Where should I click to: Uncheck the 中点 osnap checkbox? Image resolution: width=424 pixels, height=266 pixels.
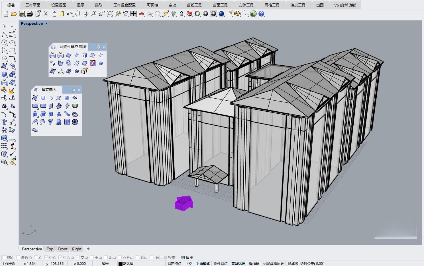pos(46,257)
